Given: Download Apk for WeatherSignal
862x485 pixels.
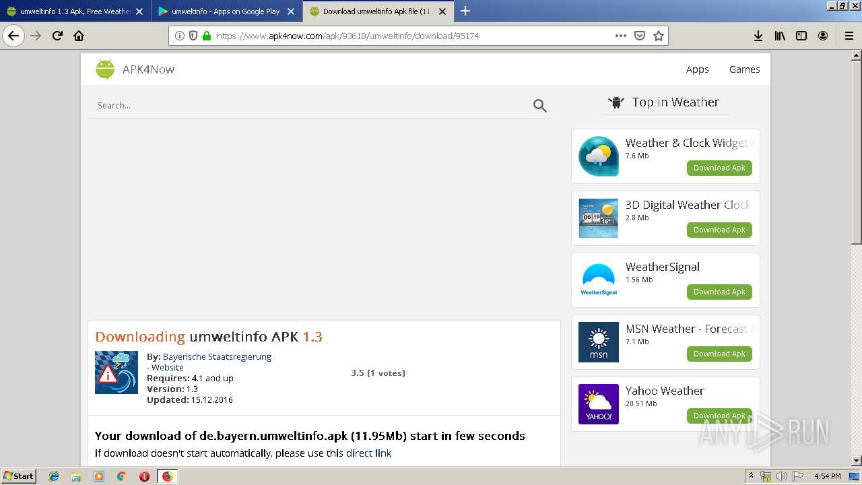Looking at the screenshot, I should pyautogui.click(x=719, y=292).
